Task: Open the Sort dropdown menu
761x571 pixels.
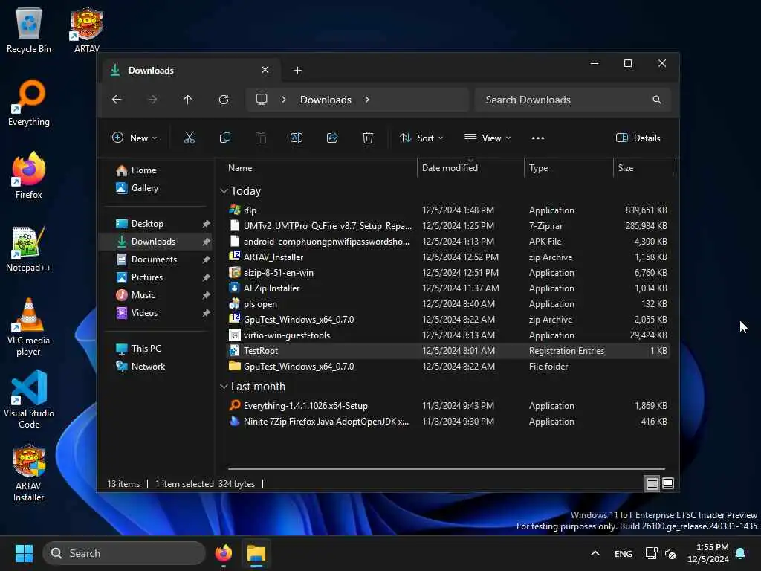Action: pos(421,138)
